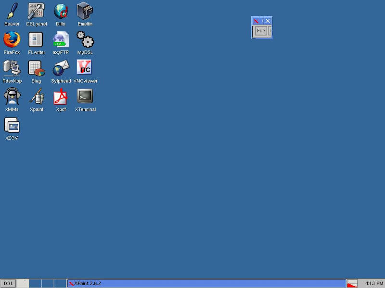Close the small XPaint window
Viewport: 385px width, 288px height.
click(268, 21)
